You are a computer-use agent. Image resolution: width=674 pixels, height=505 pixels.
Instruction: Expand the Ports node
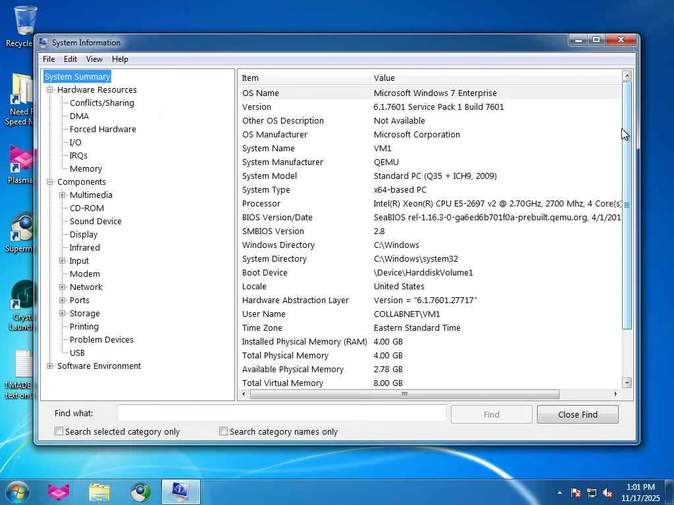[63, 300]
